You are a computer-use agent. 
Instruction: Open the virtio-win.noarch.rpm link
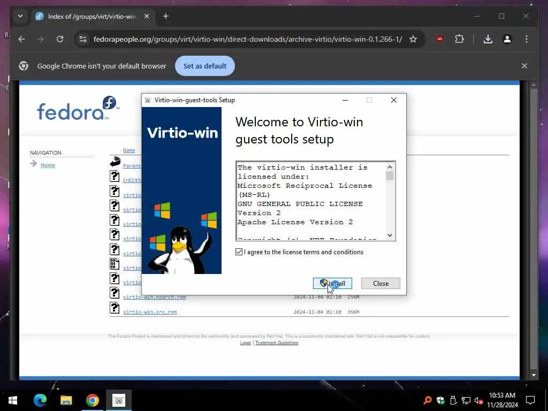click(155, 297)
